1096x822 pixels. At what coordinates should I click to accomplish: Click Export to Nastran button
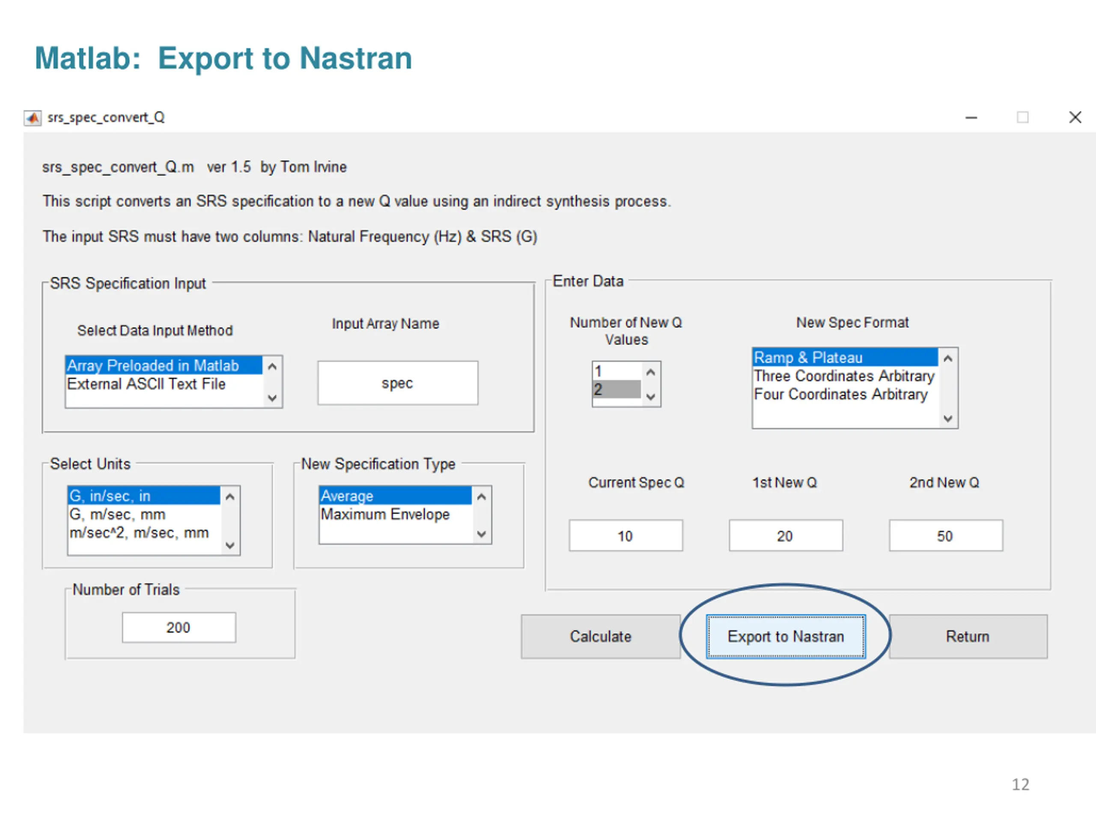786,637
